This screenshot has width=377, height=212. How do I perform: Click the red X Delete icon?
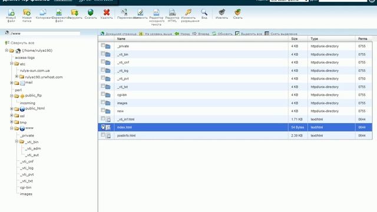[x=107, y=12]
